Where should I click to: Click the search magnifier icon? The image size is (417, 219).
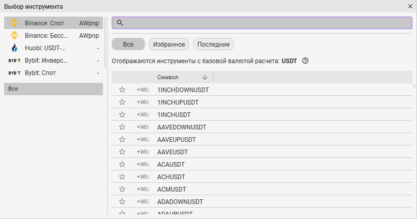point(120,23)
